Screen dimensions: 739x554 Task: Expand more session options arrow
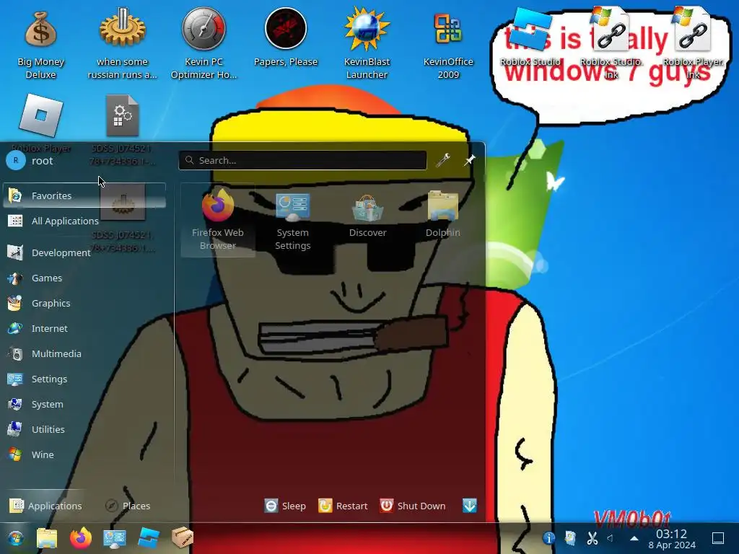[x=470, y=506]
